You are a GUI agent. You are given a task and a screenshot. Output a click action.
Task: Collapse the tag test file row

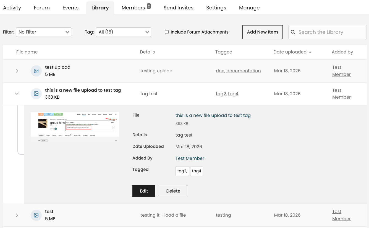(x=17, y=94)
